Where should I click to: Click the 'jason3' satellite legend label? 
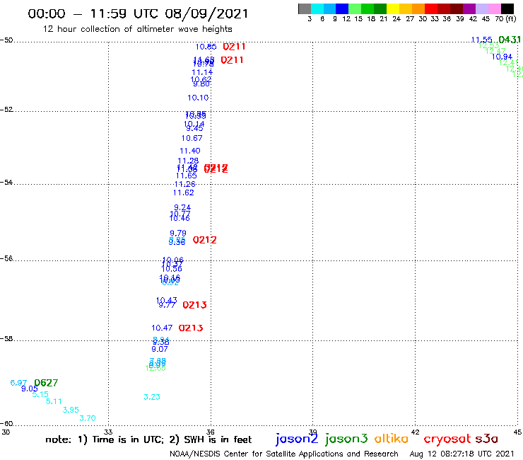click(346, 439)
